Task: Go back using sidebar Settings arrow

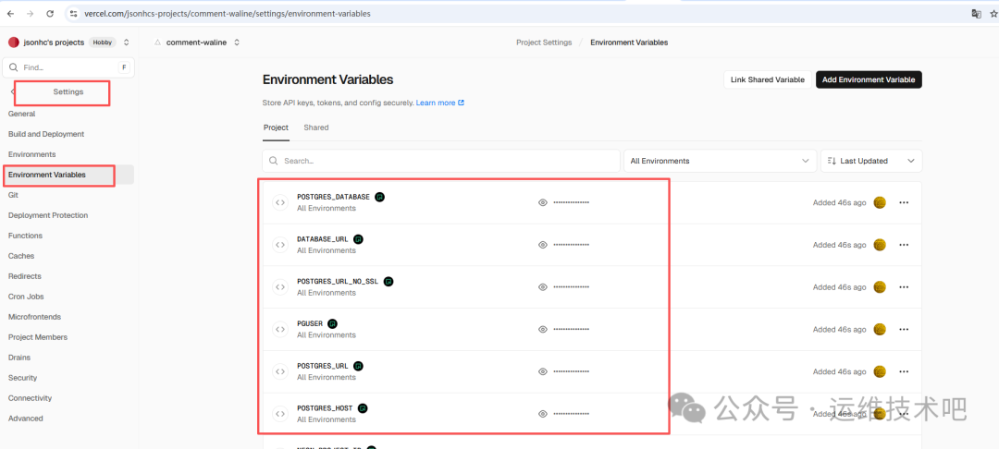Action: 12,91
